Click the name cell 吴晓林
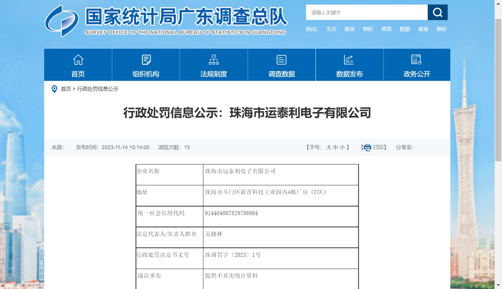This screenshot has height=289, width=502. [x=281, y=237]
